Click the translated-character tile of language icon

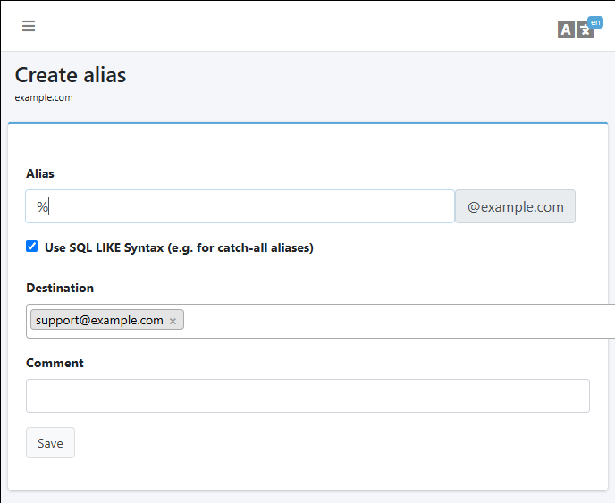click(x=585, y=31)
